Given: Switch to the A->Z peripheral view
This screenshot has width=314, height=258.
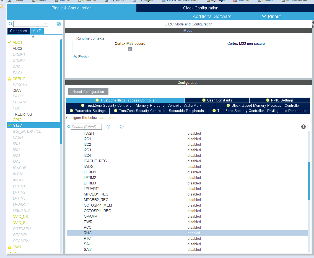Looking at the screenshot, I should (x=37, y=31).
